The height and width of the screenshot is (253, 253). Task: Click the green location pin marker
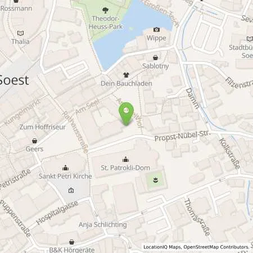(126, 114)
